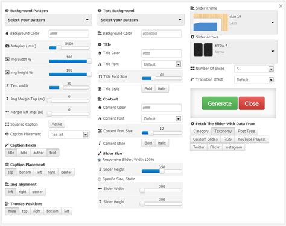Click the red Close button
Viewport: 286px width, 226px height.
(x=252, y=103)
